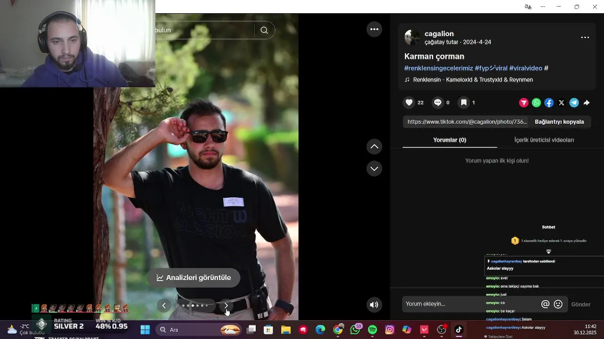Viewport: 604px width, 339px height.
Task: Go to the next video with down chevron
Action: (374, 169)
